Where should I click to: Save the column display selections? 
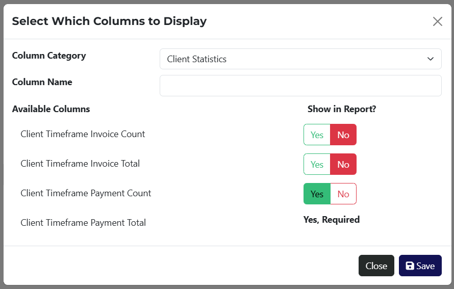pyautogui.click(x=420, y=266)
